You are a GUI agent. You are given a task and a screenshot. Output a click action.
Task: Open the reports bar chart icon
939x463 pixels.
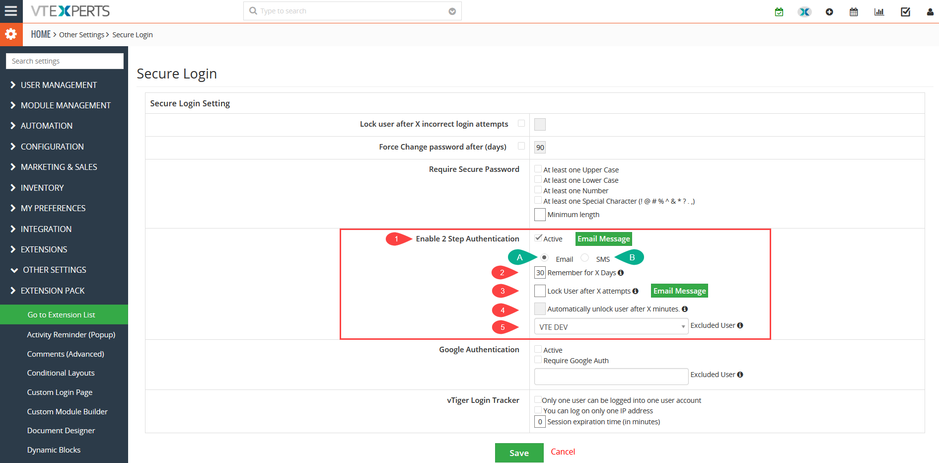[879, 11]
